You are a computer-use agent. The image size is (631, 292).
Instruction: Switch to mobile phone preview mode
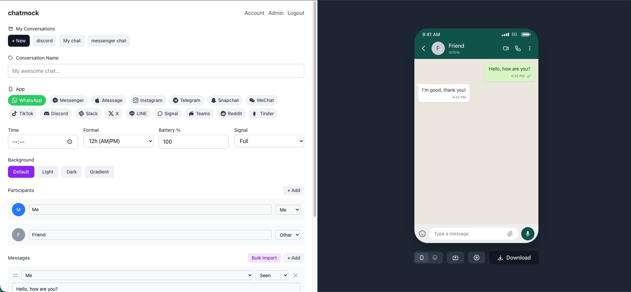(422, 258)
